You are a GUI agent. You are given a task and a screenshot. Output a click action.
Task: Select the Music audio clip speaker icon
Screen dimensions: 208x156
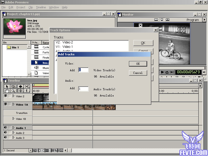(x=36, y=68)
